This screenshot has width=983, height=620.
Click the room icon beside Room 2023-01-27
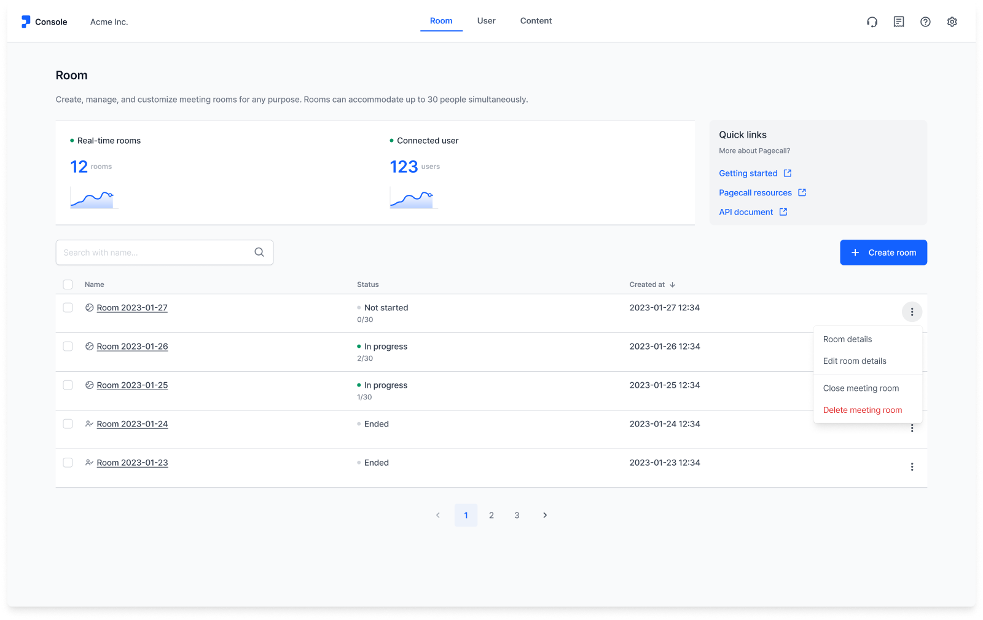click(x=89, y=308)
